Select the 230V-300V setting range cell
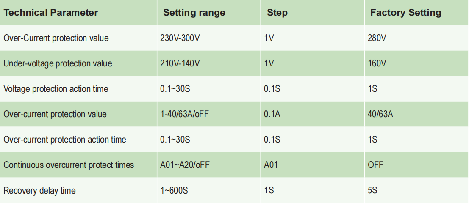 click(x=180, y=38)
